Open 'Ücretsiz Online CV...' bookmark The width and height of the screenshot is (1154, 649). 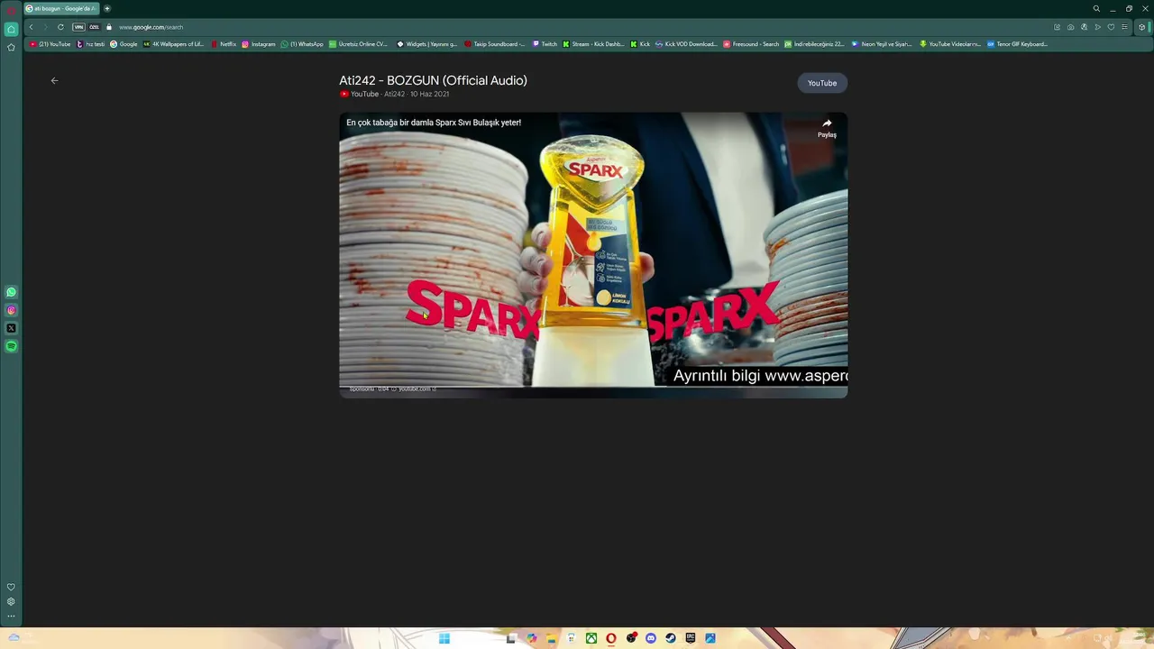tap(358, 43)
